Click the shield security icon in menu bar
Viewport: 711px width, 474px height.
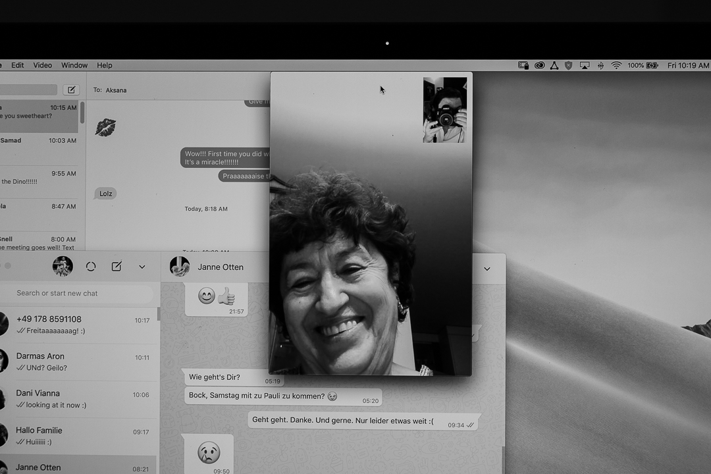point(568,65)
